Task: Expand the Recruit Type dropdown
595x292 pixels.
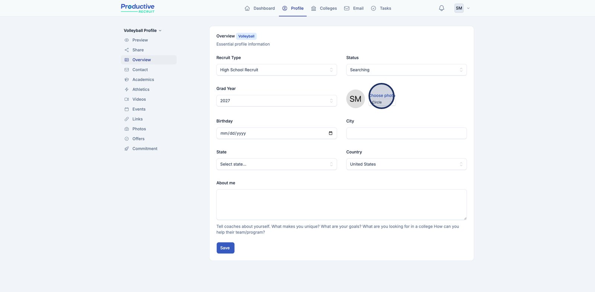Action: (x=276, y=70)
